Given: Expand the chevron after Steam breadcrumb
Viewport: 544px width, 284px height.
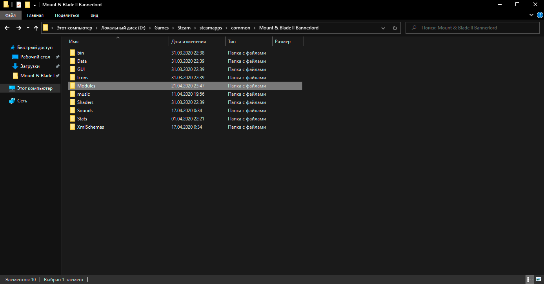Looking at the screenshot, I should click(x=195, y=28).
